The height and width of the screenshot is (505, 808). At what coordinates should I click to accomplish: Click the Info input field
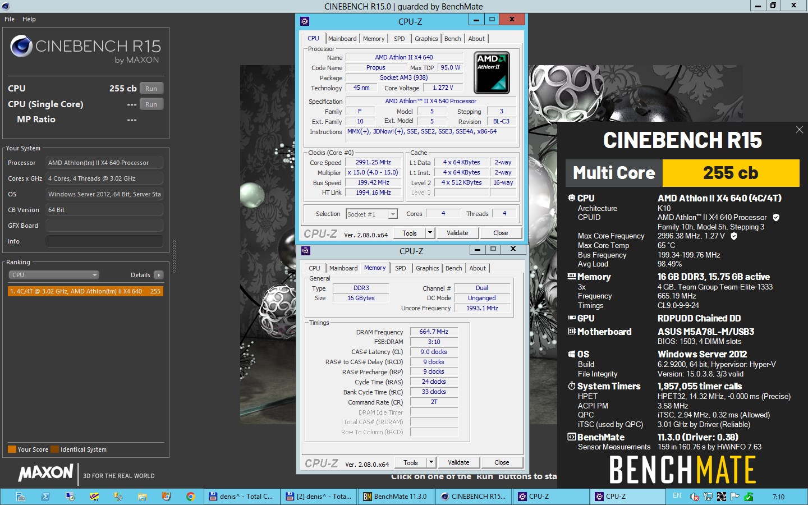tap(104, 241)
